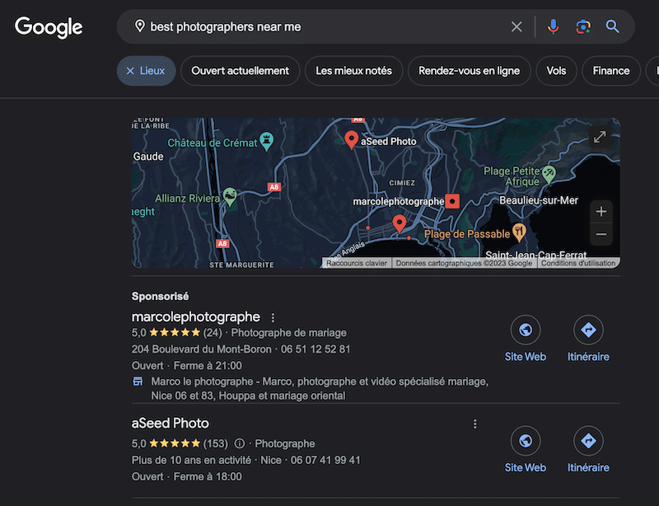The height and width of the screenshot is (506, 659).
Task: Click the address 204 Boulevard du Mont-Boron
Action: click(x=201, y=349)
